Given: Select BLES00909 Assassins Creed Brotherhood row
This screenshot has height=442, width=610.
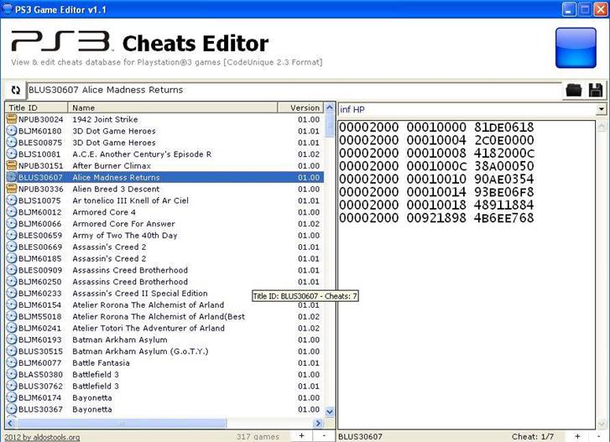Looking at the screenshot, I should point(164,270).
